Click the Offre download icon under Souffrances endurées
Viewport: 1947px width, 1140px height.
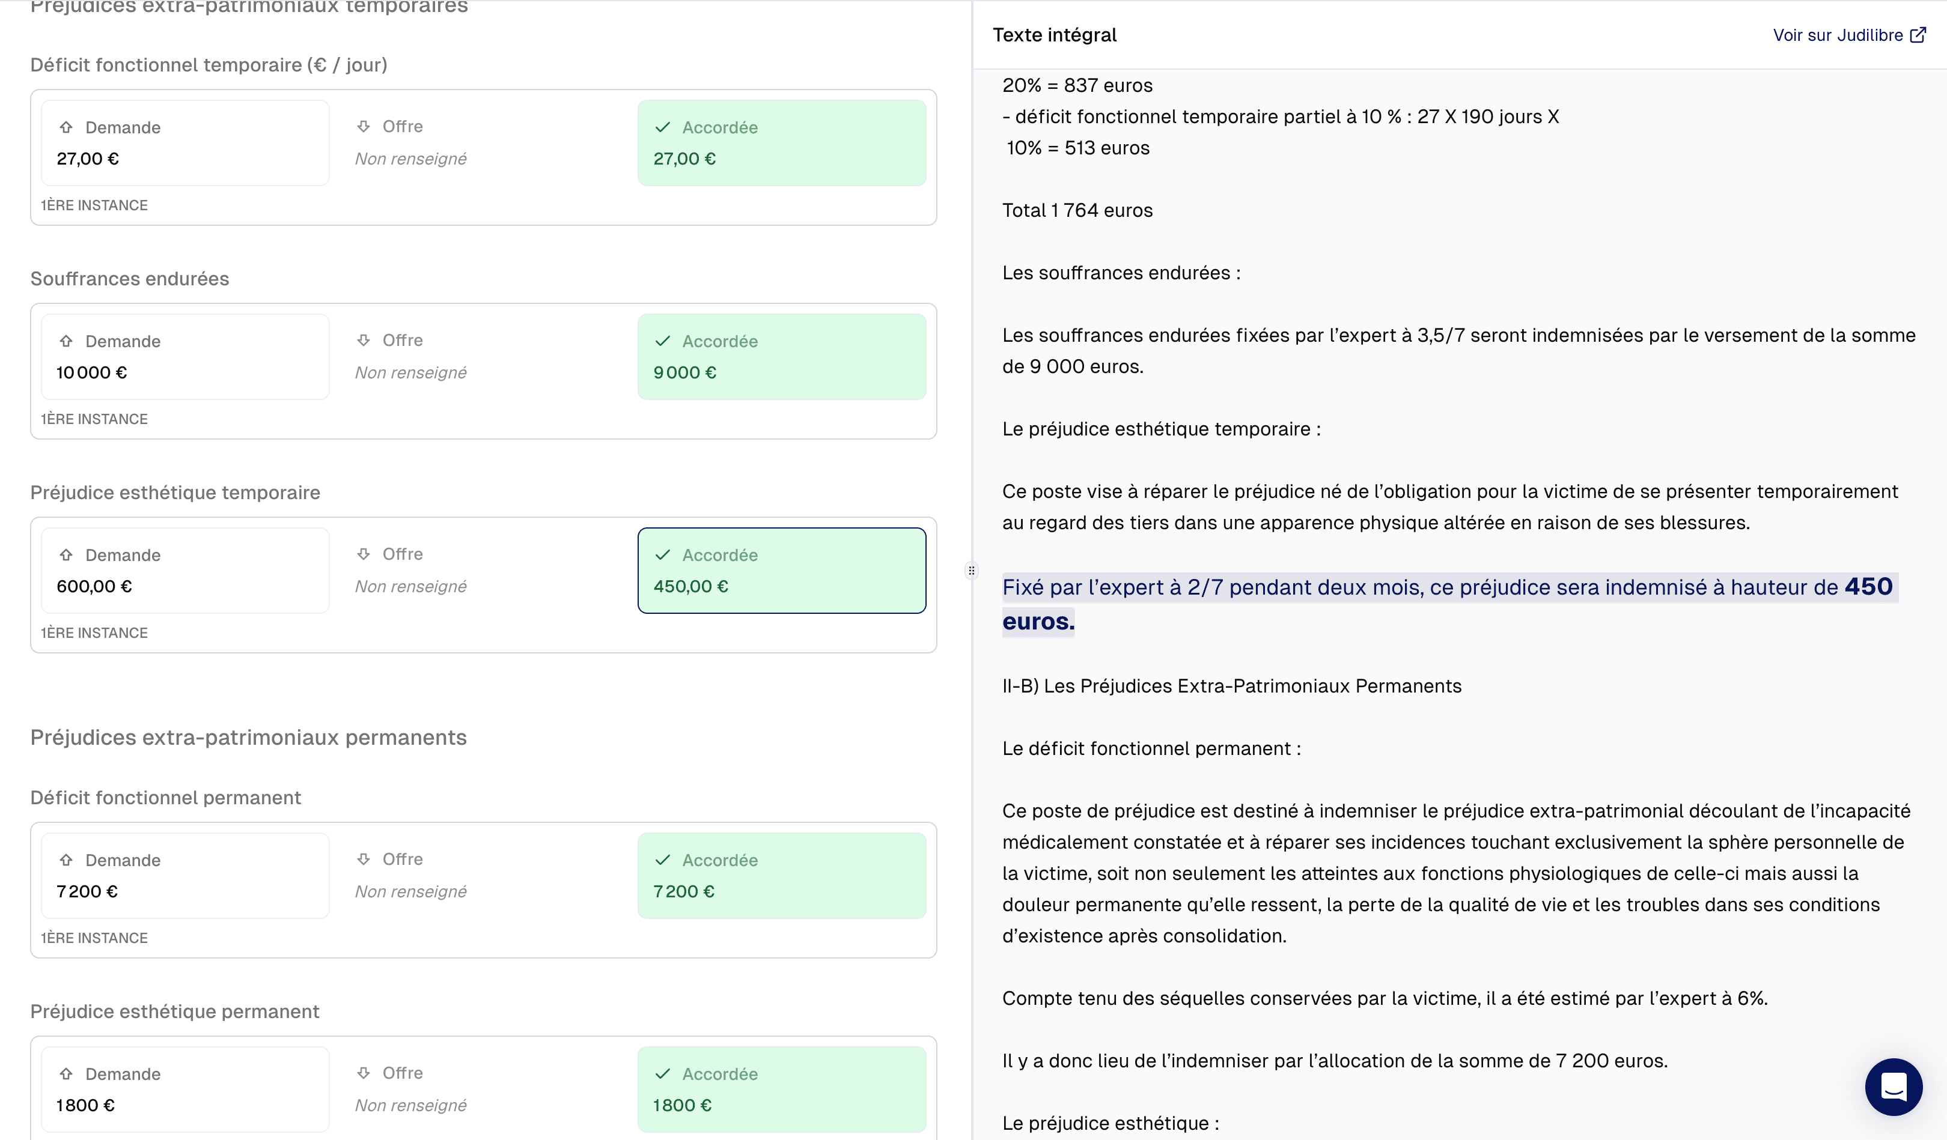[364, 340]
